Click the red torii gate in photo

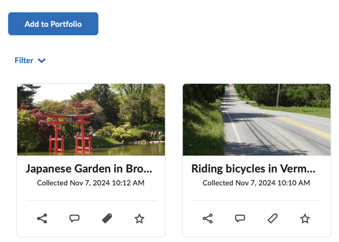point(69,131)
